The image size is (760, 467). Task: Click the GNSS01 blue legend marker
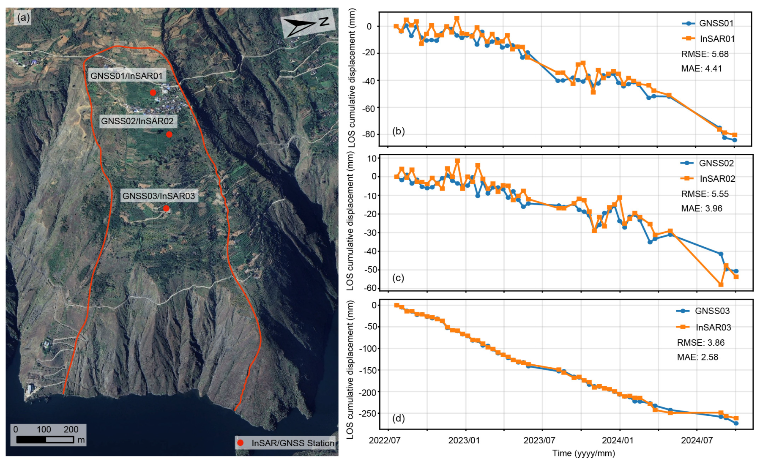pos(689,23)
